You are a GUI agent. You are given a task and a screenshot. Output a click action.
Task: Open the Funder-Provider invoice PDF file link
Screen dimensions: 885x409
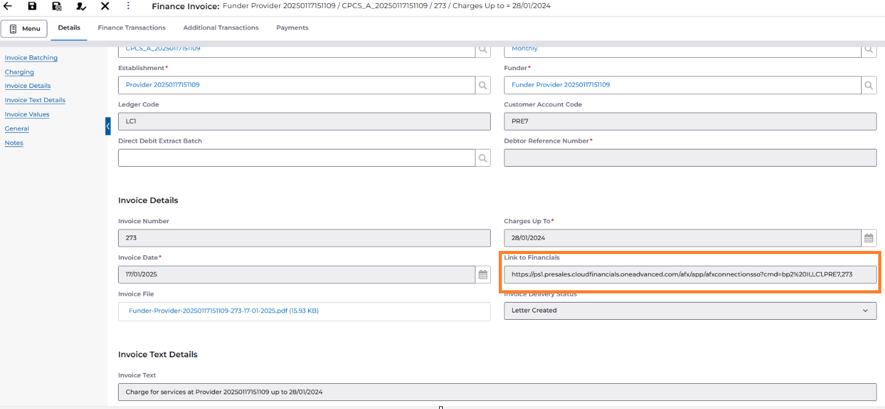click(x=223, y=311)
